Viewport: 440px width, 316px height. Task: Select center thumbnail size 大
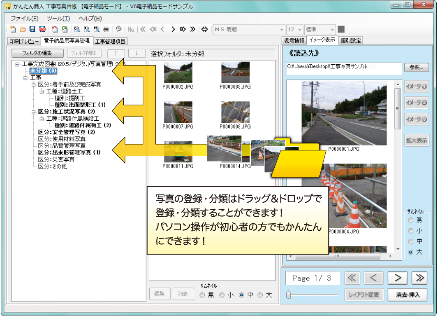click(260, 295)
